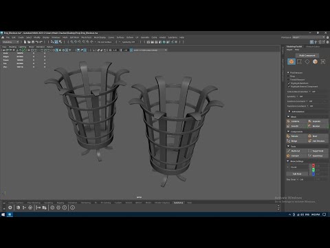Toggle Highlight Backfaces checkbox
Screen dimensions: 330x248
pos(289,83)
